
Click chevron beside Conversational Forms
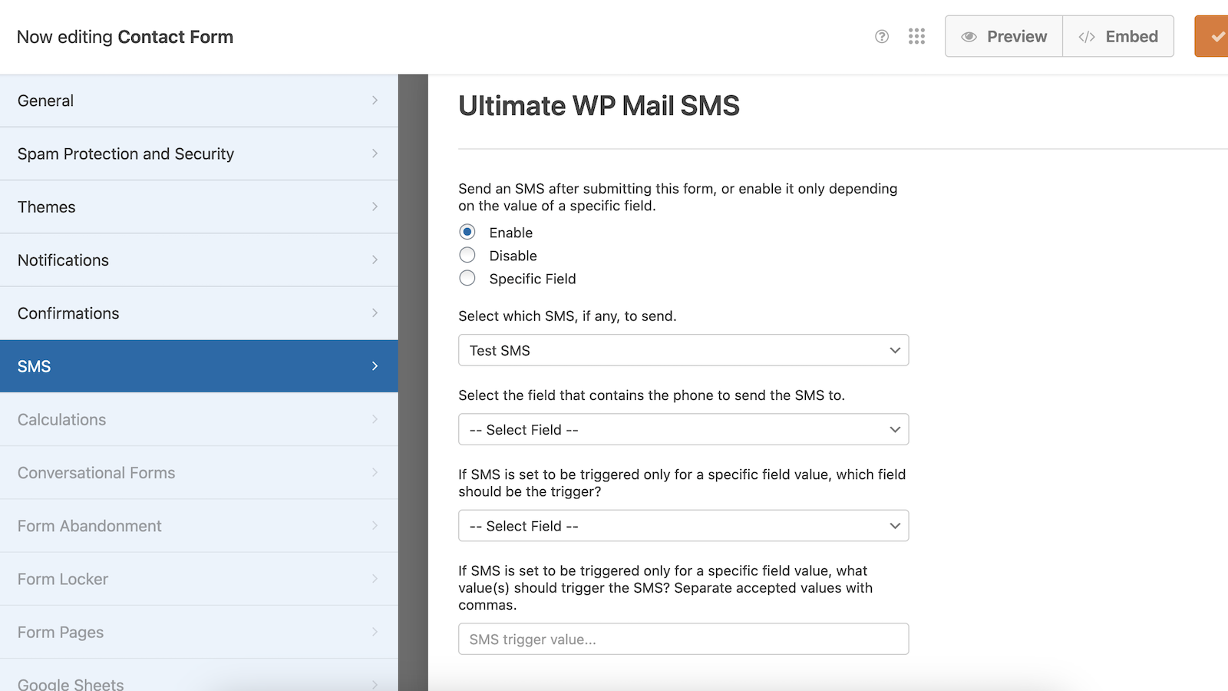tap(375, 472)
